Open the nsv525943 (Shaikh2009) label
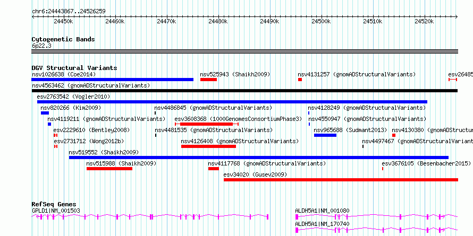 pyautogui.click(x=235, y=74)
